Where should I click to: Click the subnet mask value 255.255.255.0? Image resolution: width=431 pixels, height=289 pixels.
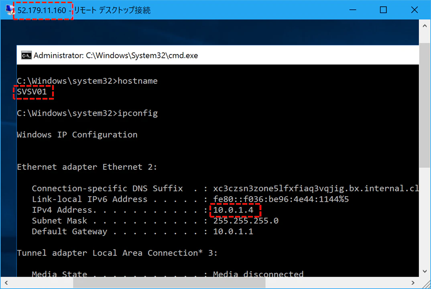click(x=246, y=220)
